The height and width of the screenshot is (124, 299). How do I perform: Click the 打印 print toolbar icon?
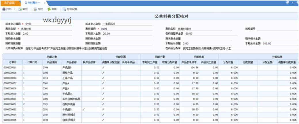point(4,9)
